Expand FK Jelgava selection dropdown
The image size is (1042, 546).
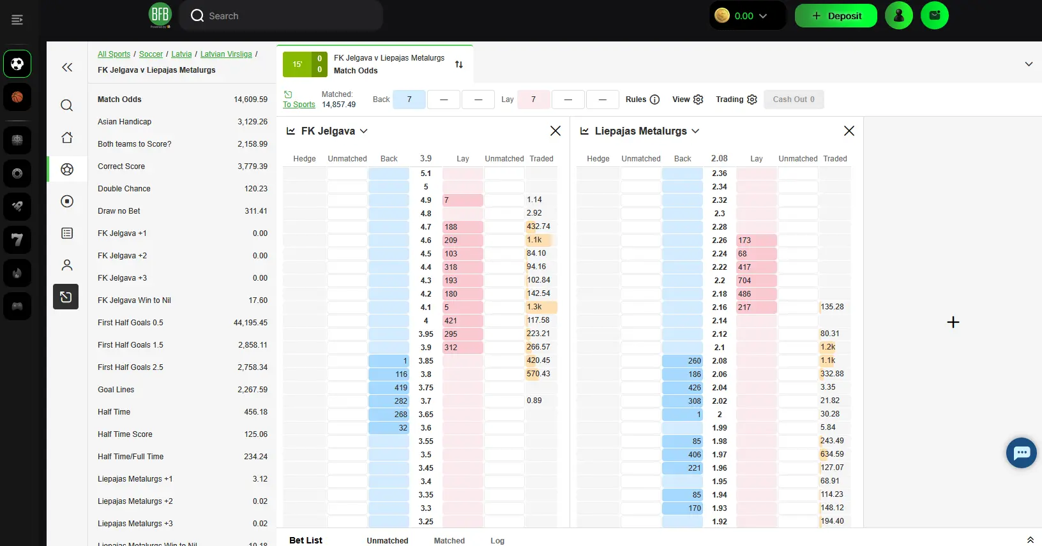[x=364, y=131]
